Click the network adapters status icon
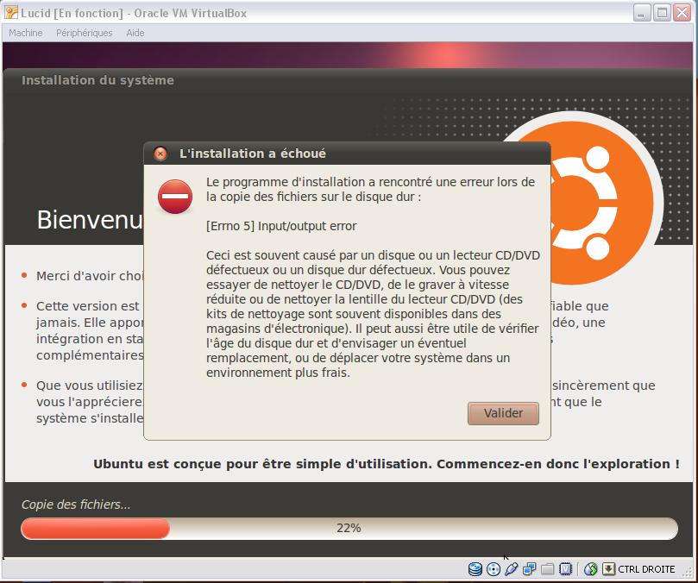Image resolution: width=698 pixels, height=583 pixels. (529, 568)
